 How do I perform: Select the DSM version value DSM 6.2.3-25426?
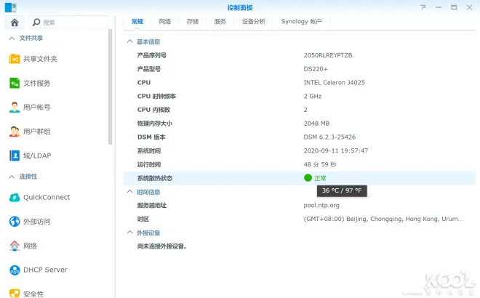(329, 137)
